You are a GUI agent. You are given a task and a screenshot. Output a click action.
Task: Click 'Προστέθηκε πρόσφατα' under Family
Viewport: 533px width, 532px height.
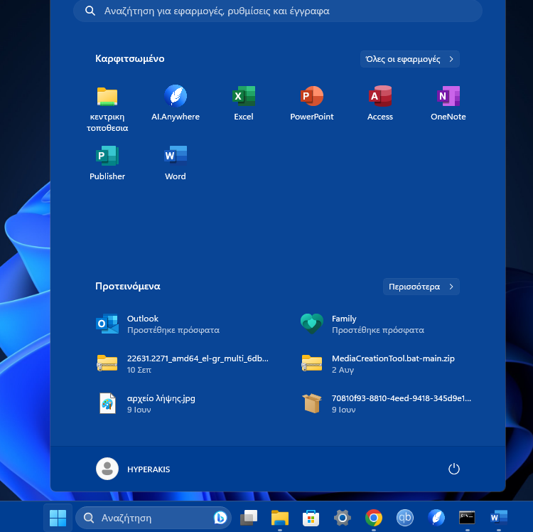(x=378, y=330)
